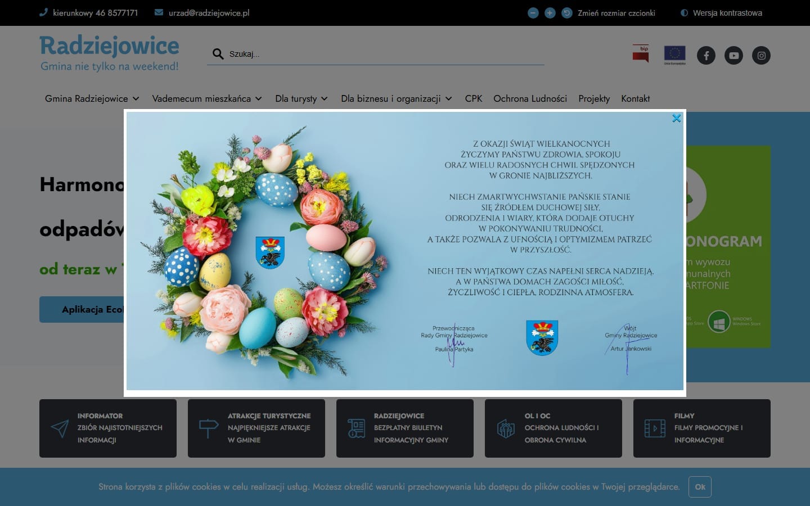Reset font size with the reset icon

[567, 13]
